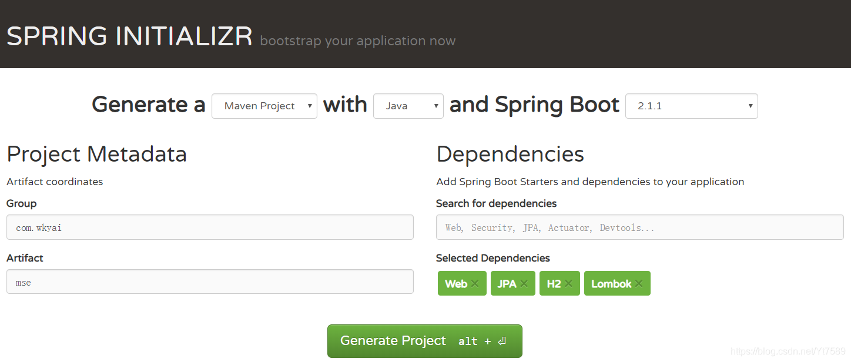Select the Web dependency tag label
851x362 pixels.
click(456, 284)
